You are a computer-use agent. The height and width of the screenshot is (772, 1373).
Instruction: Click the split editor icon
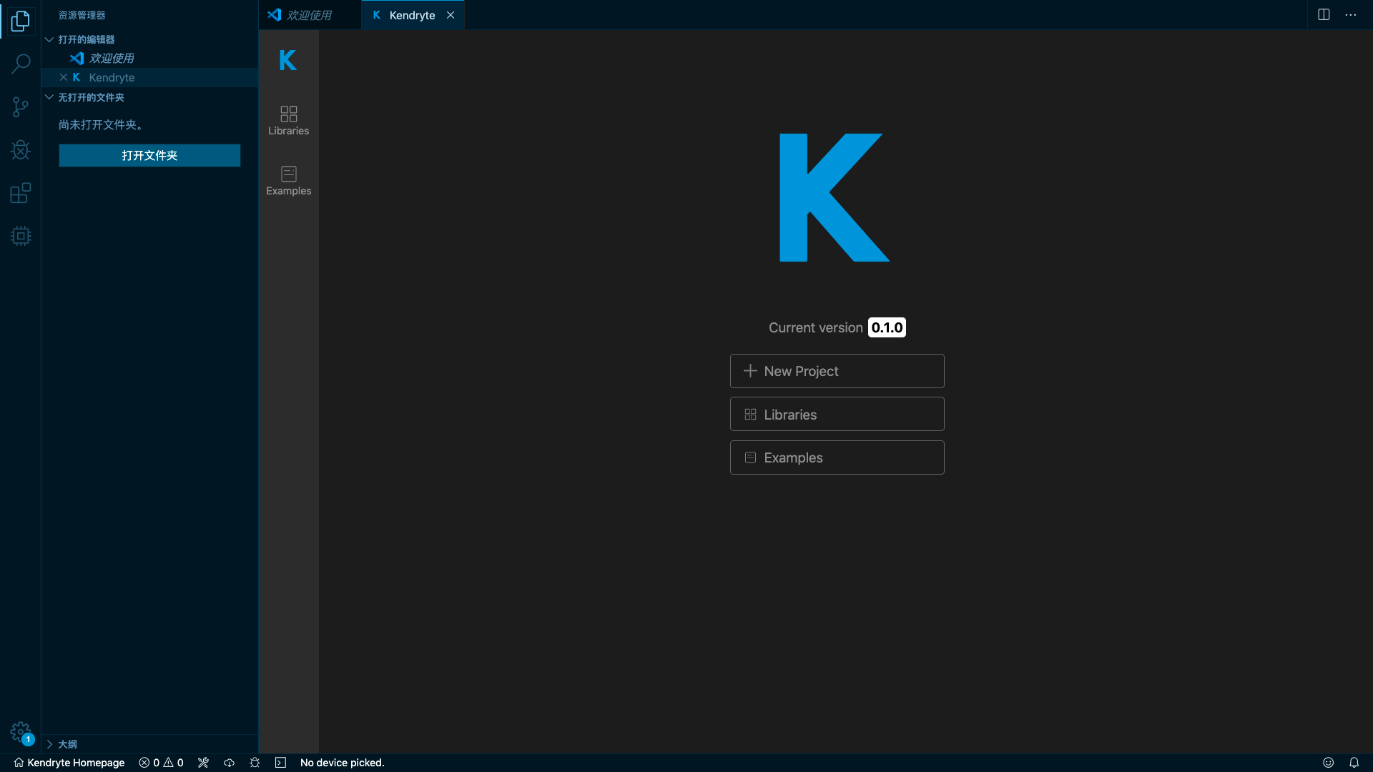[x=1324, y=15]
